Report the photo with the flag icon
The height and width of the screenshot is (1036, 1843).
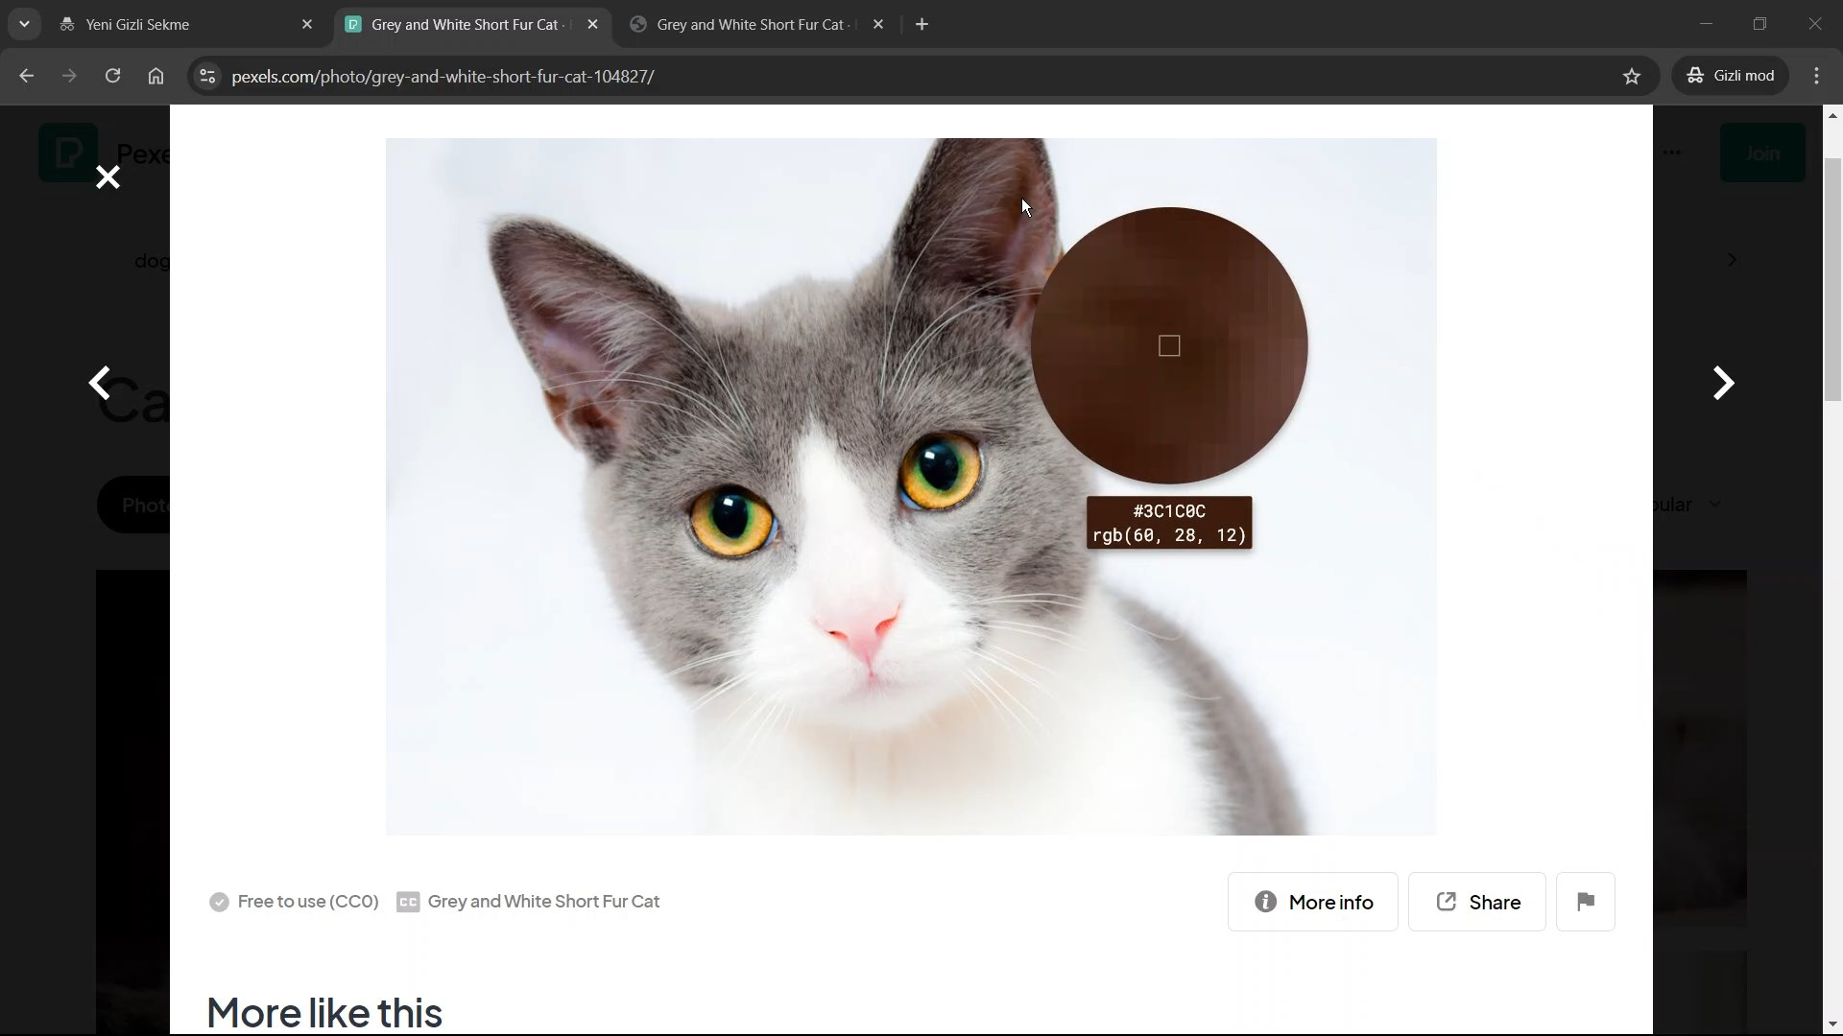point(1585,902)
